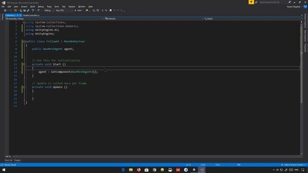This screenshot has height=173, width=308.
Task: Open the Assembly-CSharp project dropdown
Action: [54, 19]
